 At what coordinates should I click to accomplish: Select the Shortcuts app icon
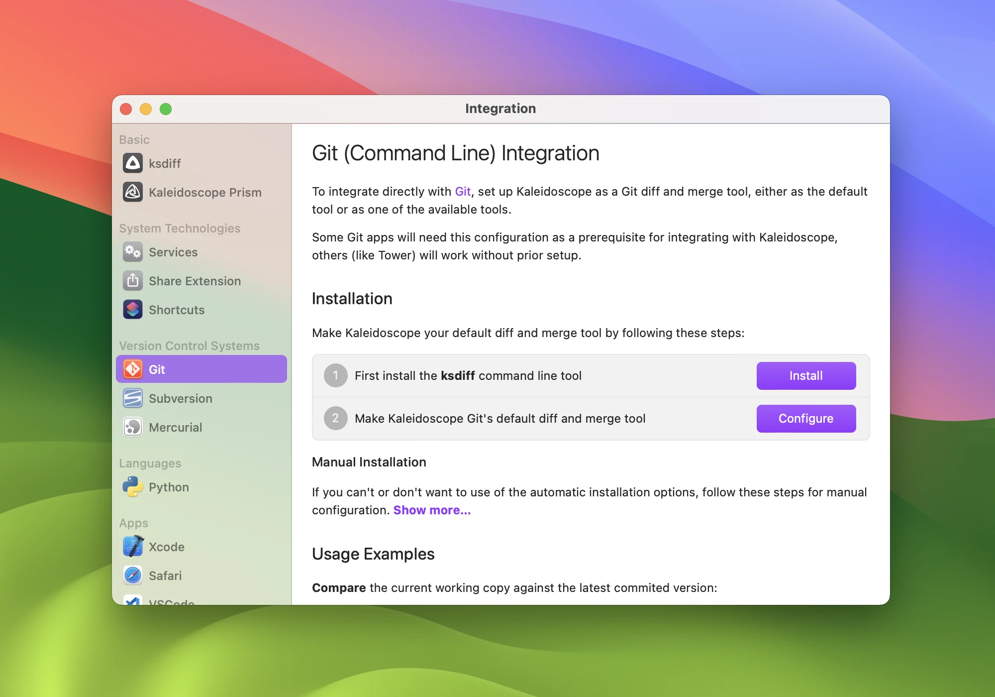[133, 310]
